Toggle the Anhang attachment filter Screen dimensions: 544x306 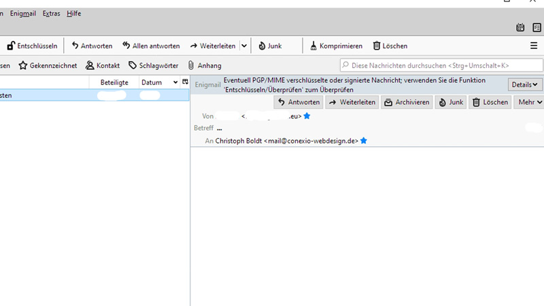pos(204,65)
